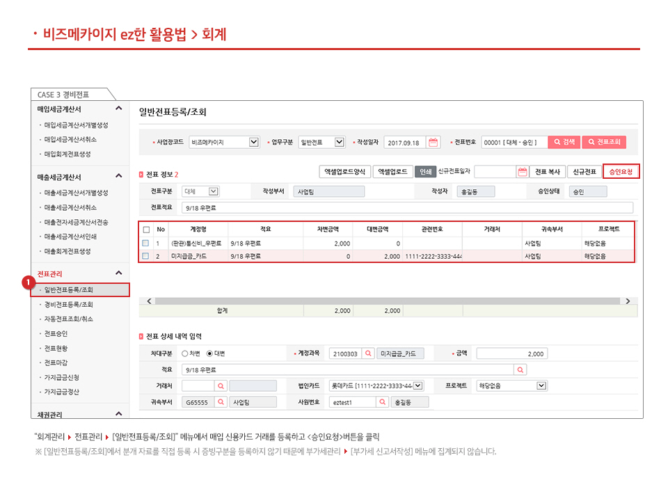Open calendar icon next to 작성일자 date

(x=433, y=142)
